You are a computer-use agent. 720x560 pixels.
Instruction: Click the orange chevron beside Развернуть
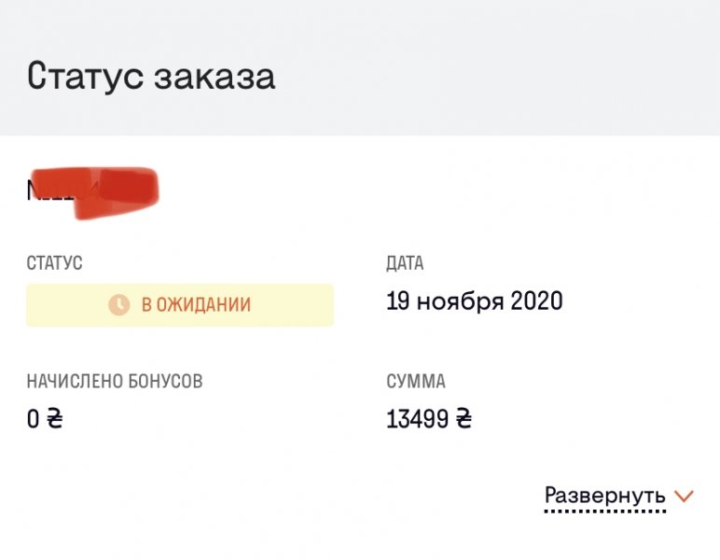pyautogui.click(x=685, y=497)
